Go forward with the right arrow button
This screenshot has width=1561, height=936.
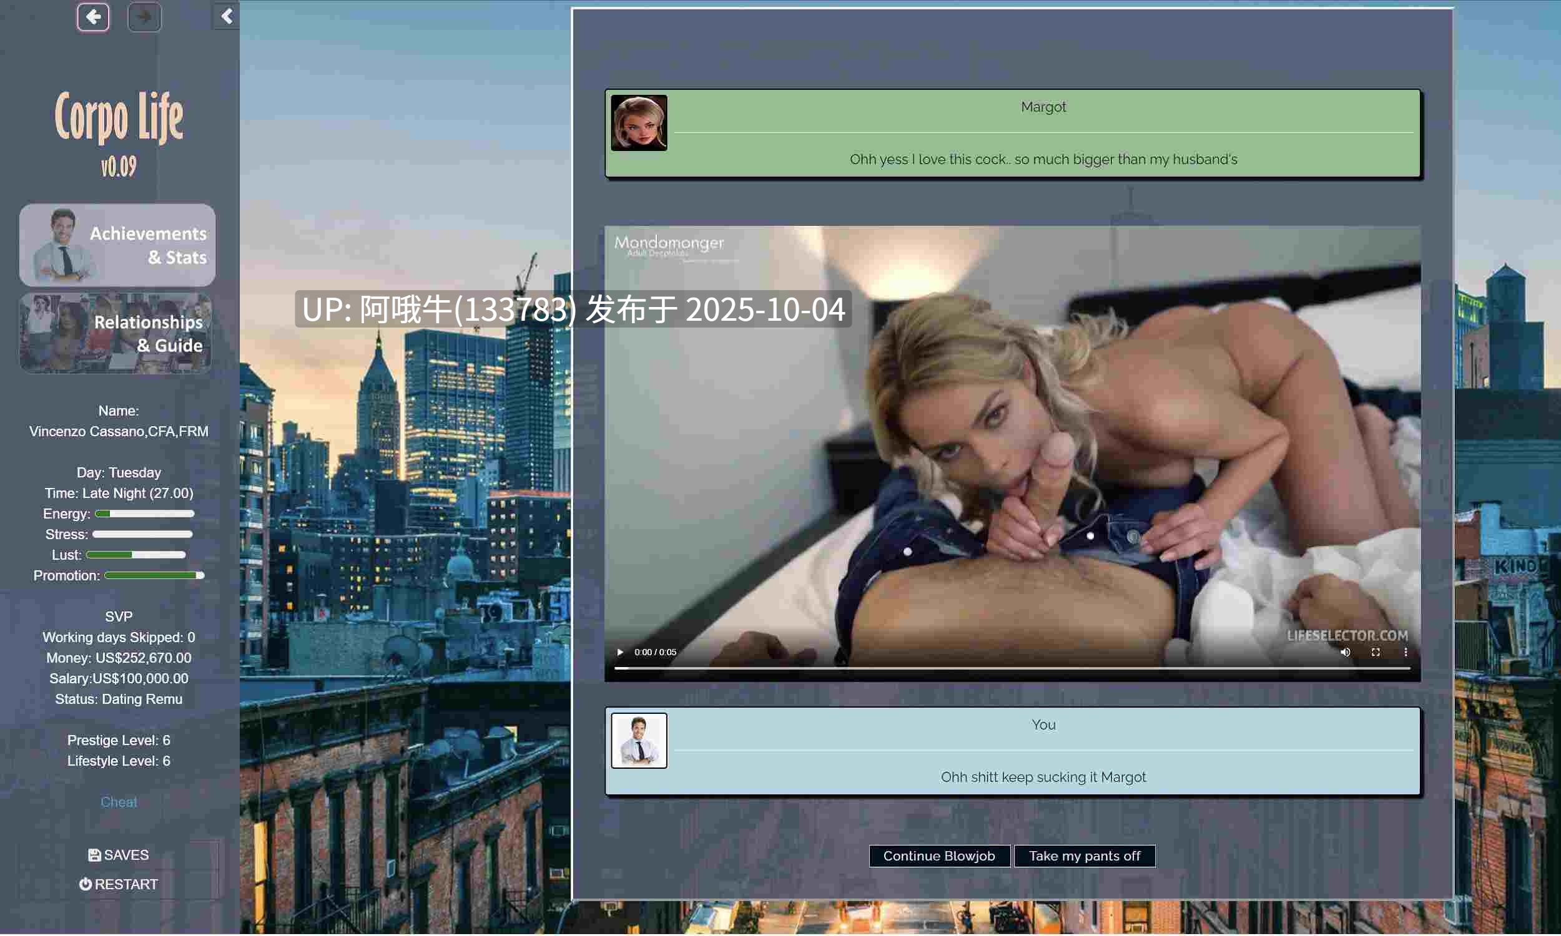[144, 16]
